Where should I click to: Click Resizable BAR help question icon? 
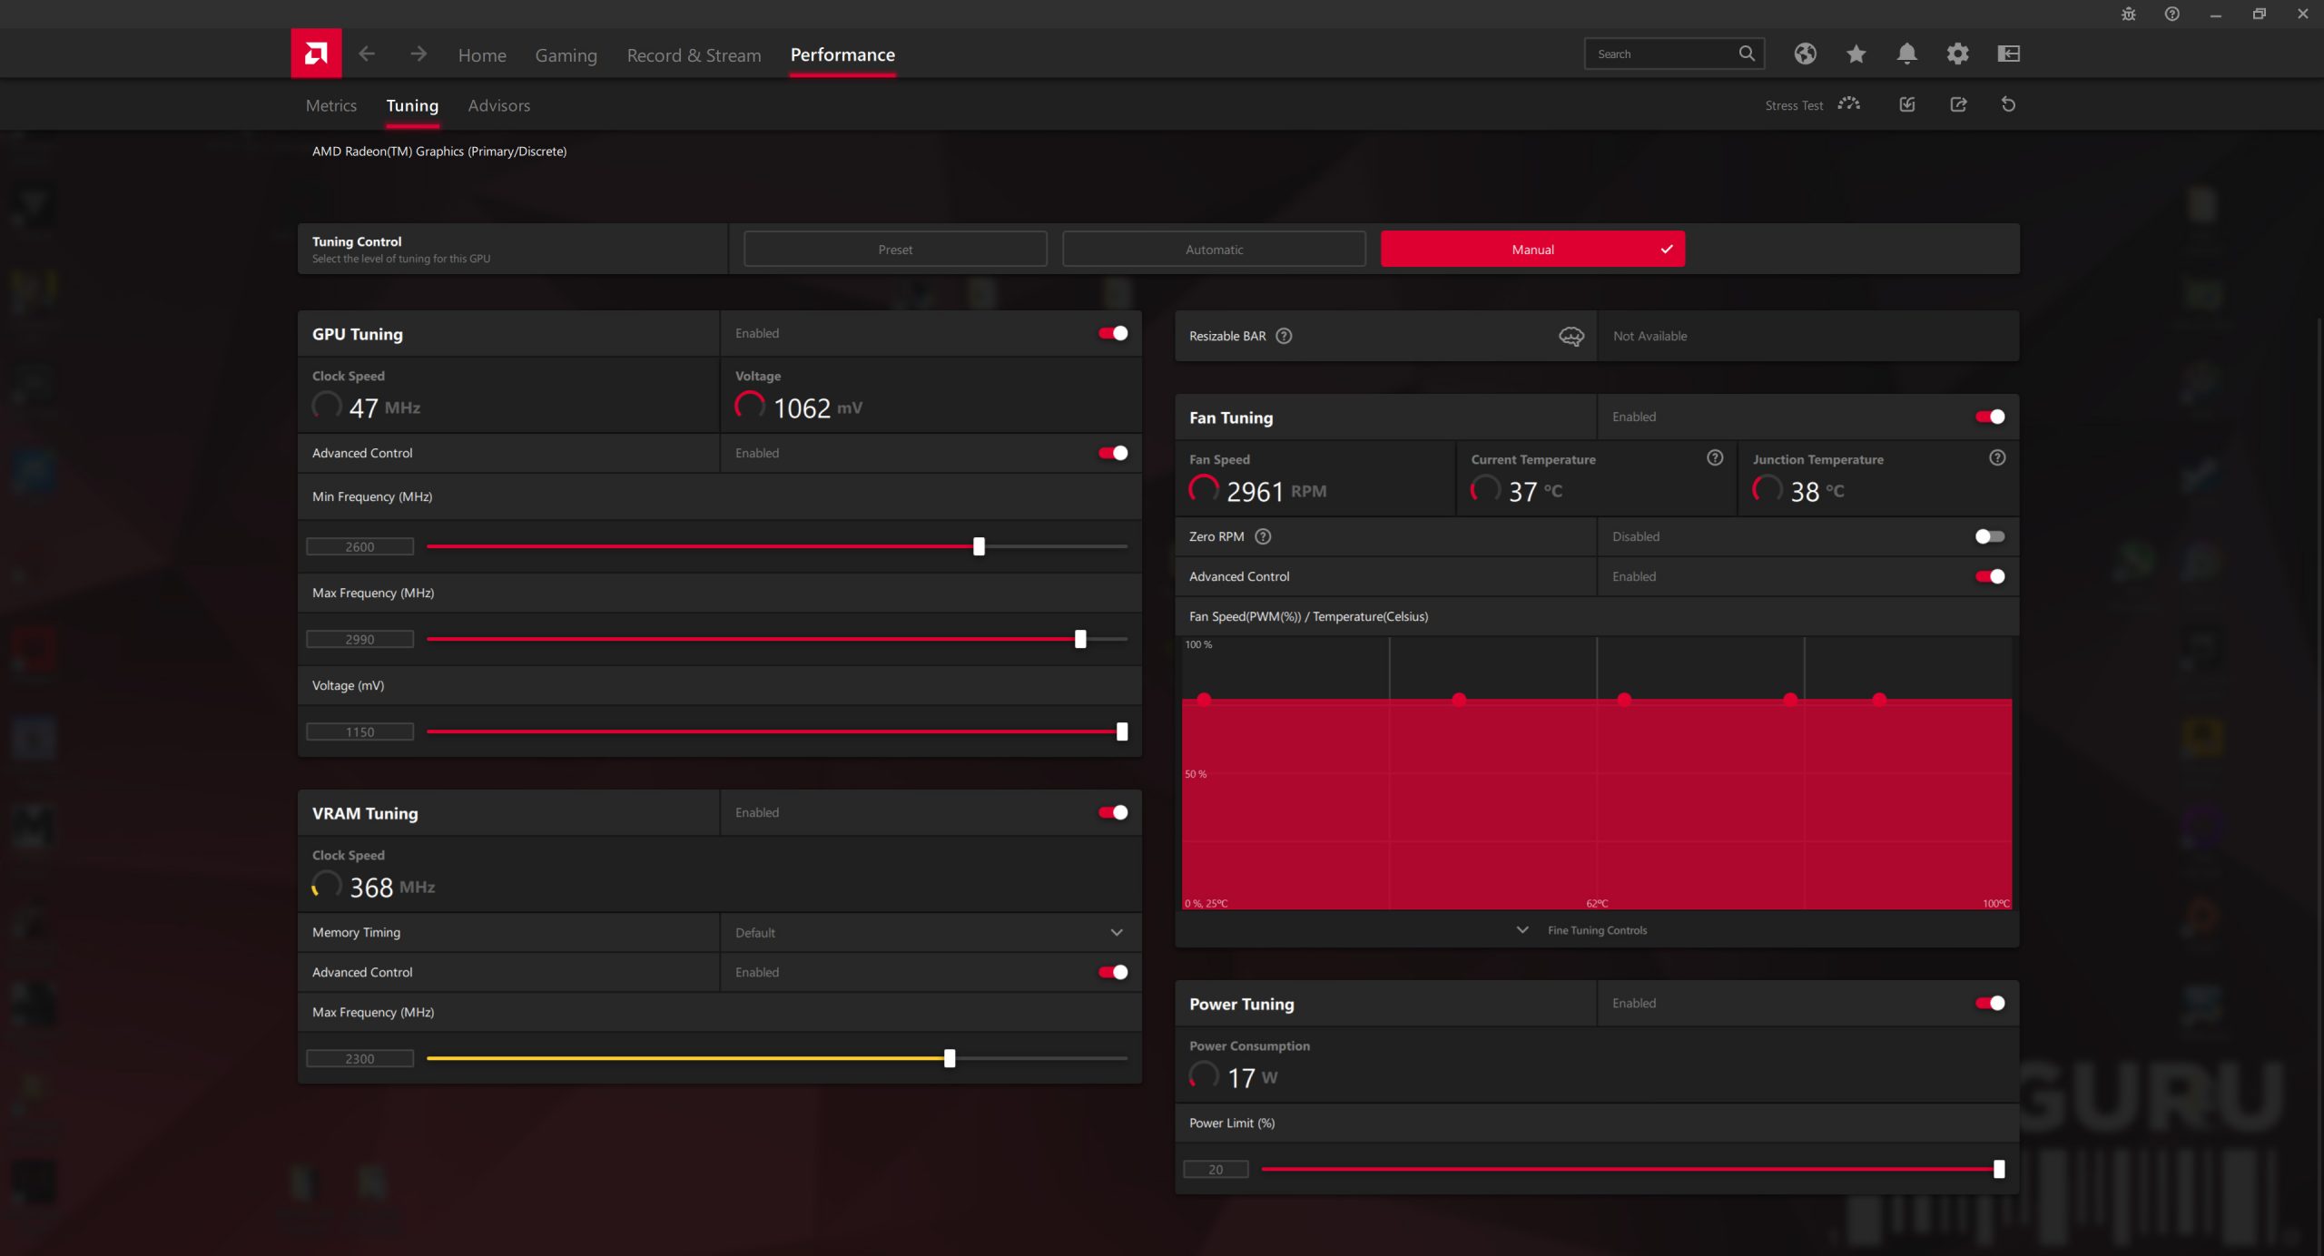(1284, 336)
